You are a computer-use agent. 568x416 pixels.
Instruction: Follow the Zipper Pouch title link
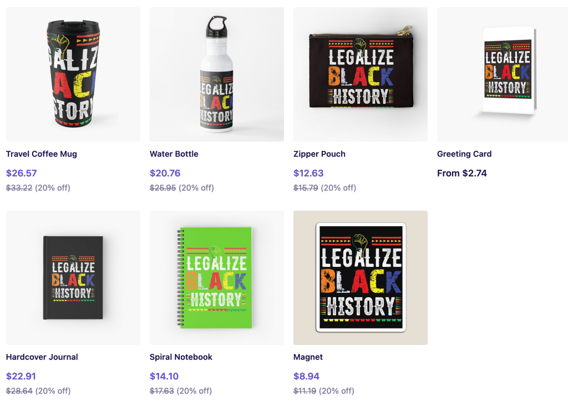[319, 154]
